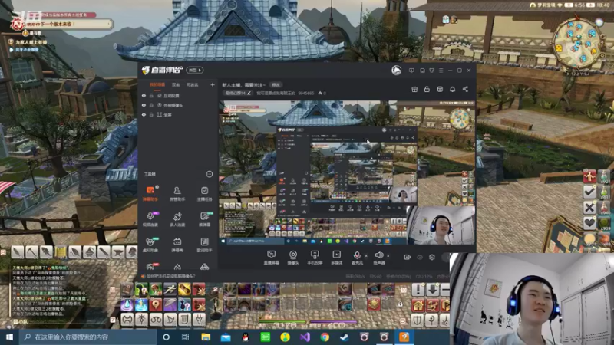Click the X icon on game's right panel
The width and height of the screenshot is (614, 345).
tap(589, 207)
